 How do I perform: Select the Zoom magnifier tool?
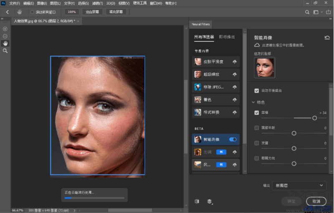click(x=5, y=50)
